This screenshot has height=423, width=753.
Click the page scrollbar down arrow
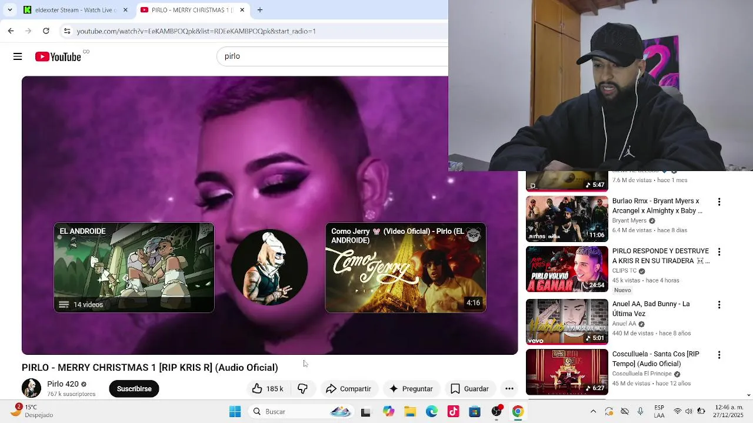click(x=749, y=395)
